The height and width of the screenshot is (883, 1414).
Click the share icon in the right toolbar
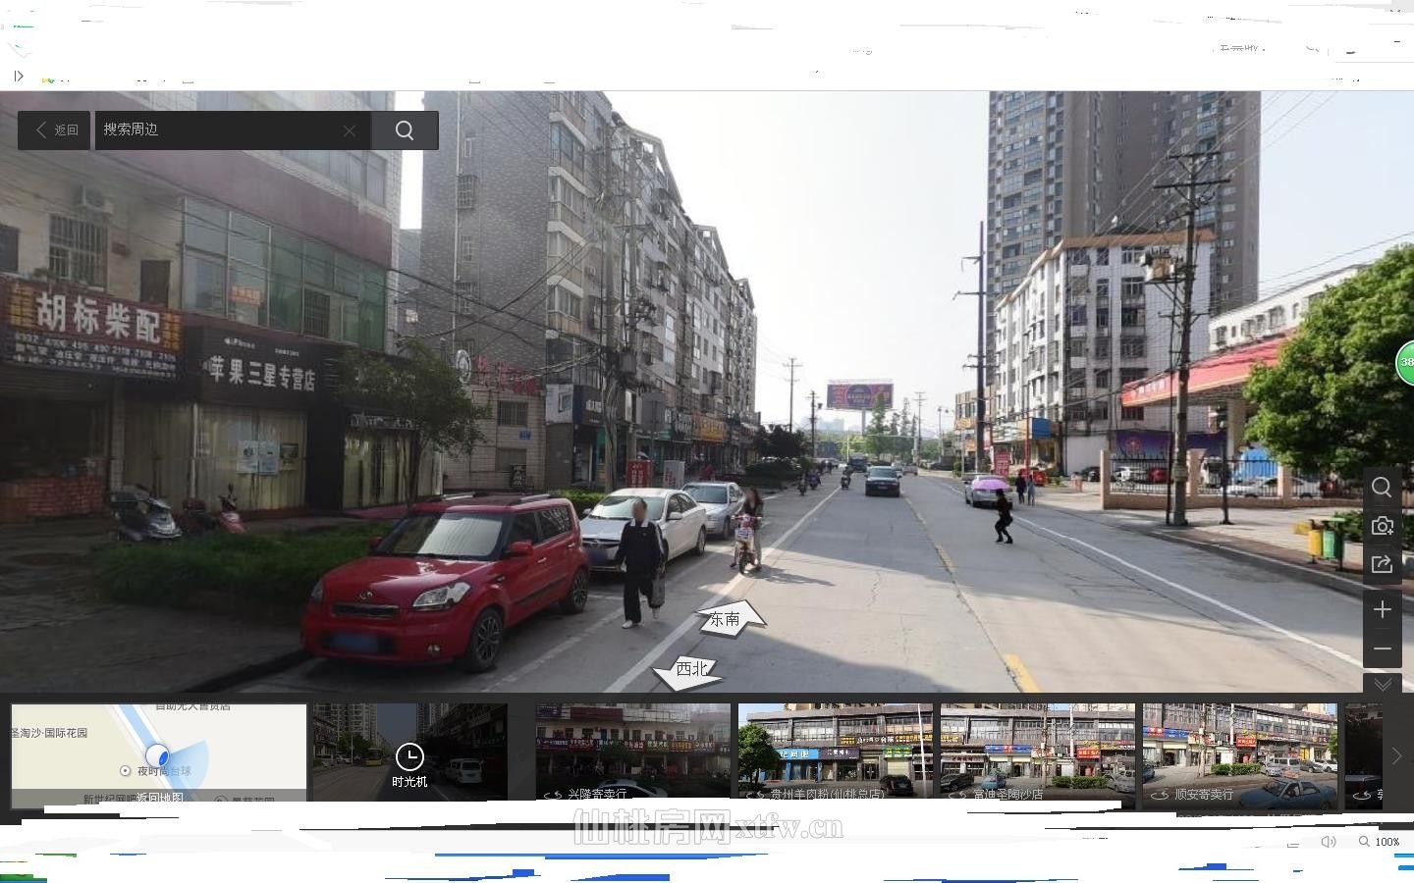click(x=1382, y=564)
